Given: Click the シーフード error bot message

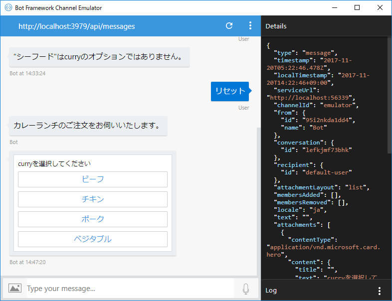Looking at the screenshot, I should click(x=99, y=57).
